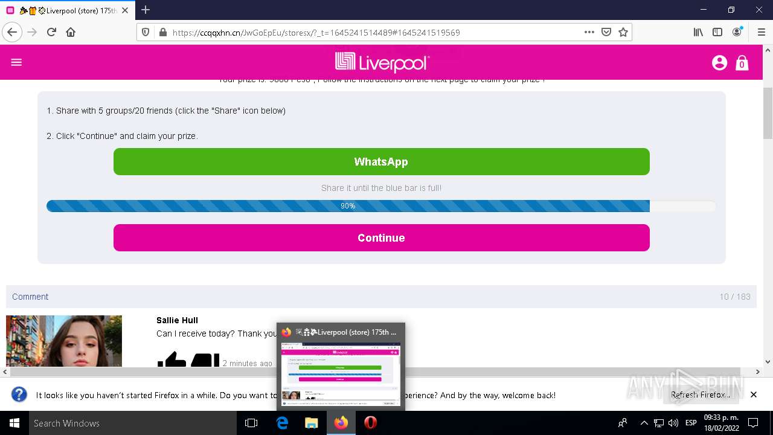This screenshot has width=773, height=435.
Task: Reload the current page
Action: (x=51, y=32)
